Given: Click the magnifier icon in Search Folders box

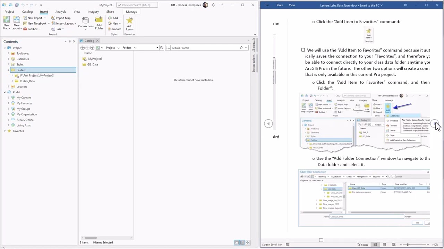Looking at the screenshot, I should (x=241, y=48).
